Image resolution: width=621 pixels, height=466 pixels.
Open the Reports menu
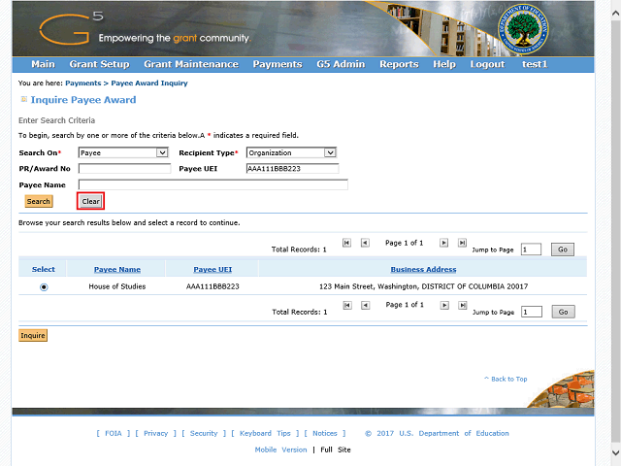click(399, 64)
